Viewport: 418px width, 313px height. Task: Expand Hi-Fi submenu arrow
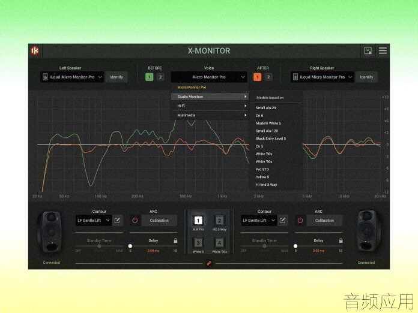(x=245, y=106)
